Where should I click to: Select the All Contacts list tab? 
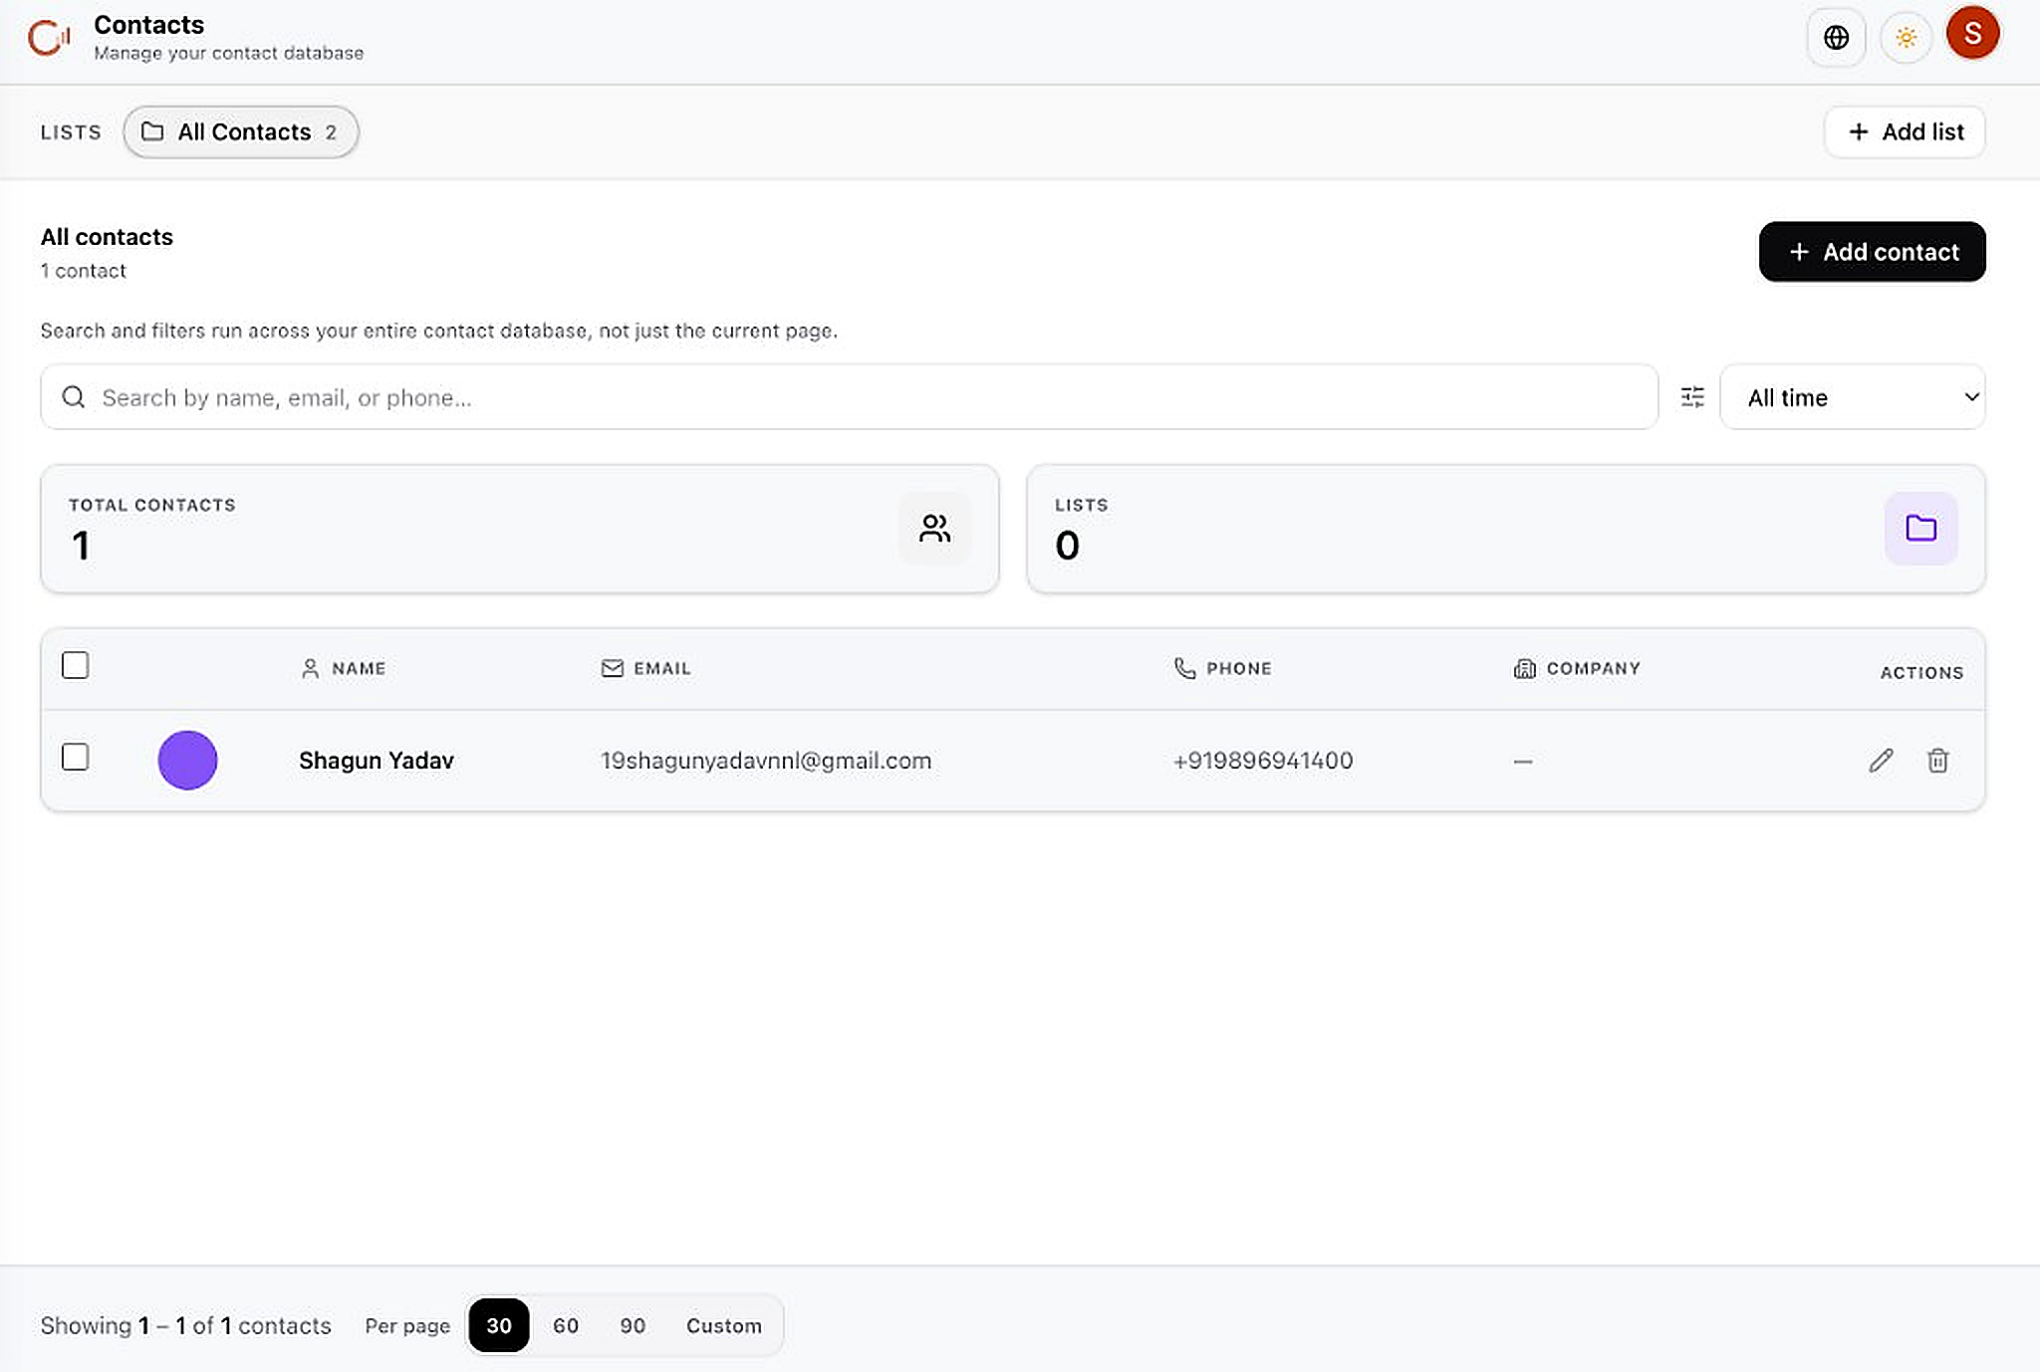click(240, 131)
